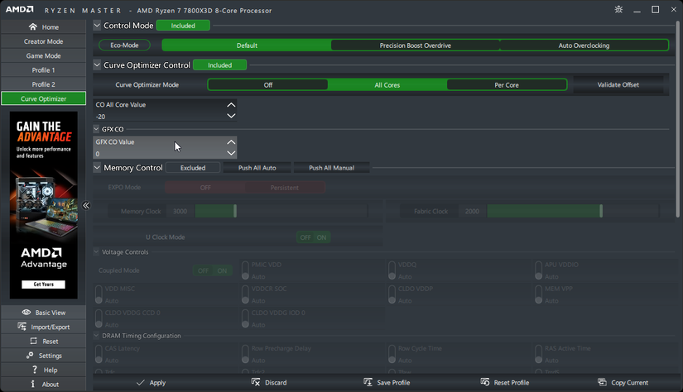Adjust the Memory Clock slider
Screen dimensions: 683x392
click(x=281, y=212)
